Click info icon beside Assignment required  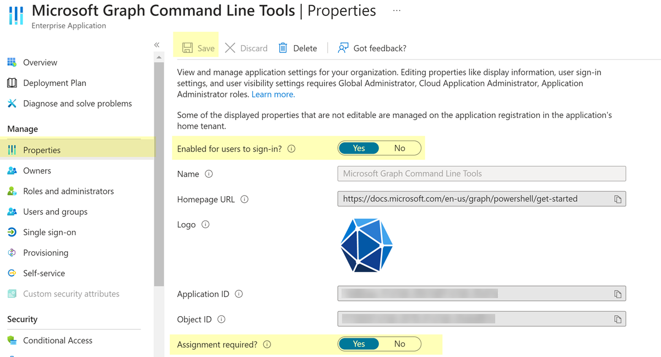[267, 344]
